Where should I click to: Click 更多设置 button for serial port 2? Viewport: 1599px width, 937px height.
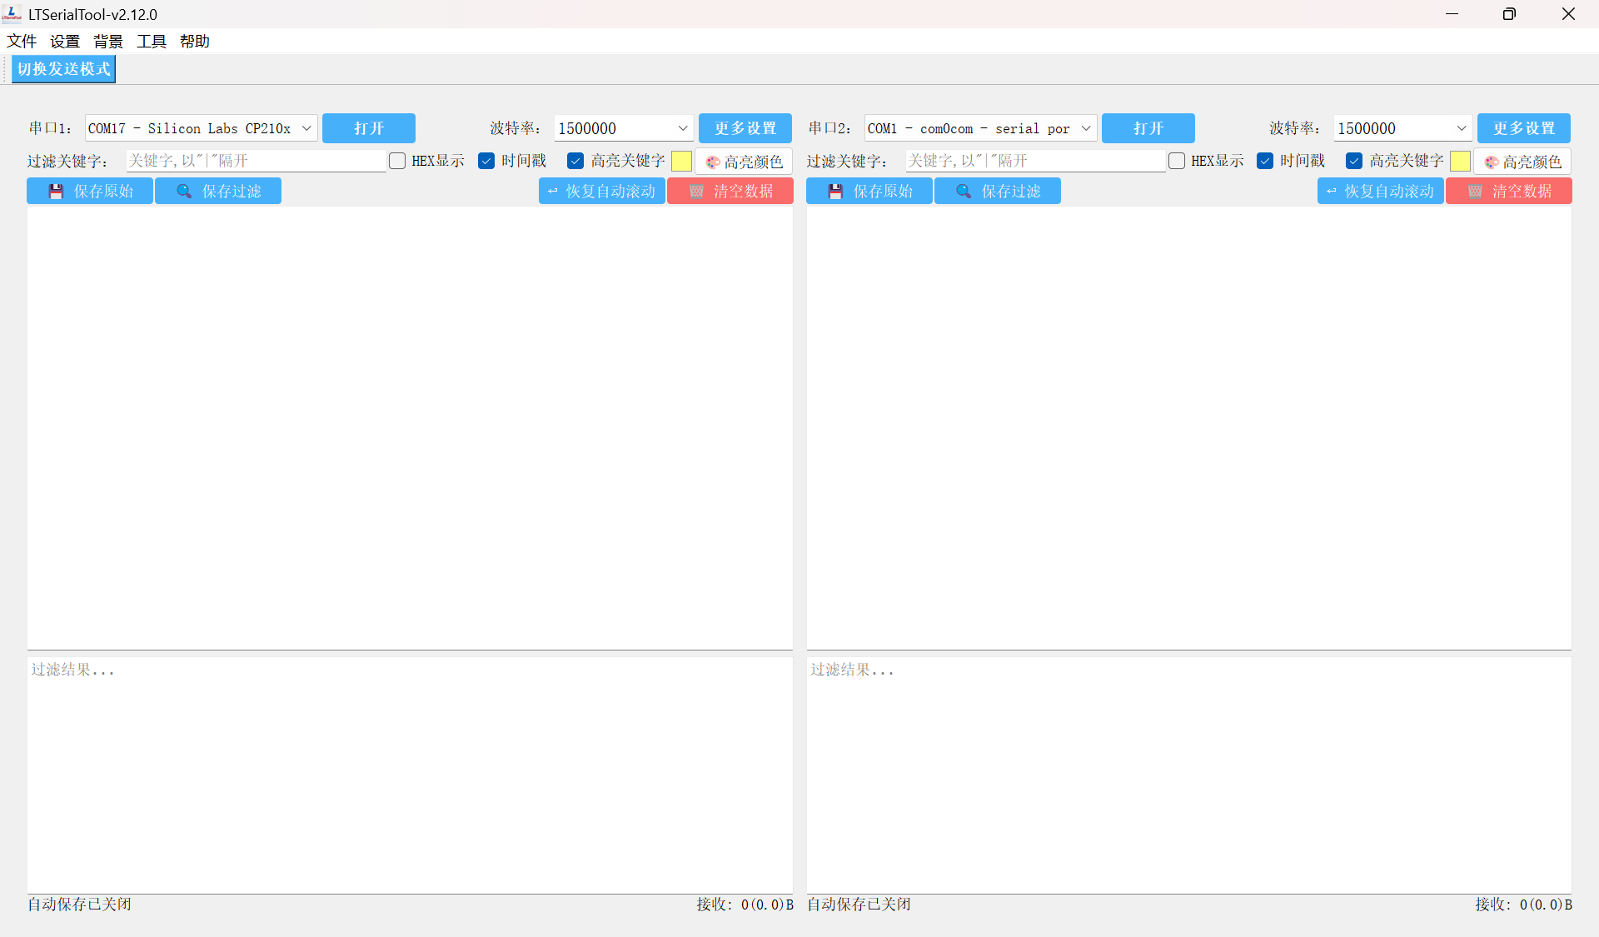(x=1523, y=128)
